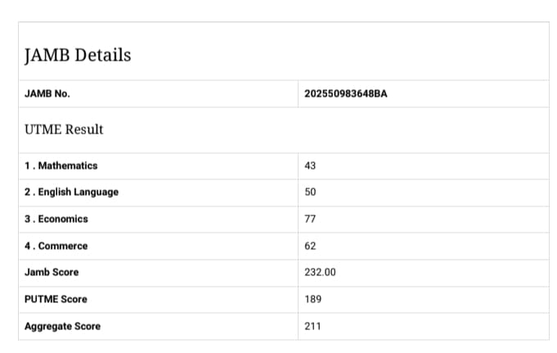The image size is (557, 353).
Task: Click the JAMB No. label
Action: [47, 94]
